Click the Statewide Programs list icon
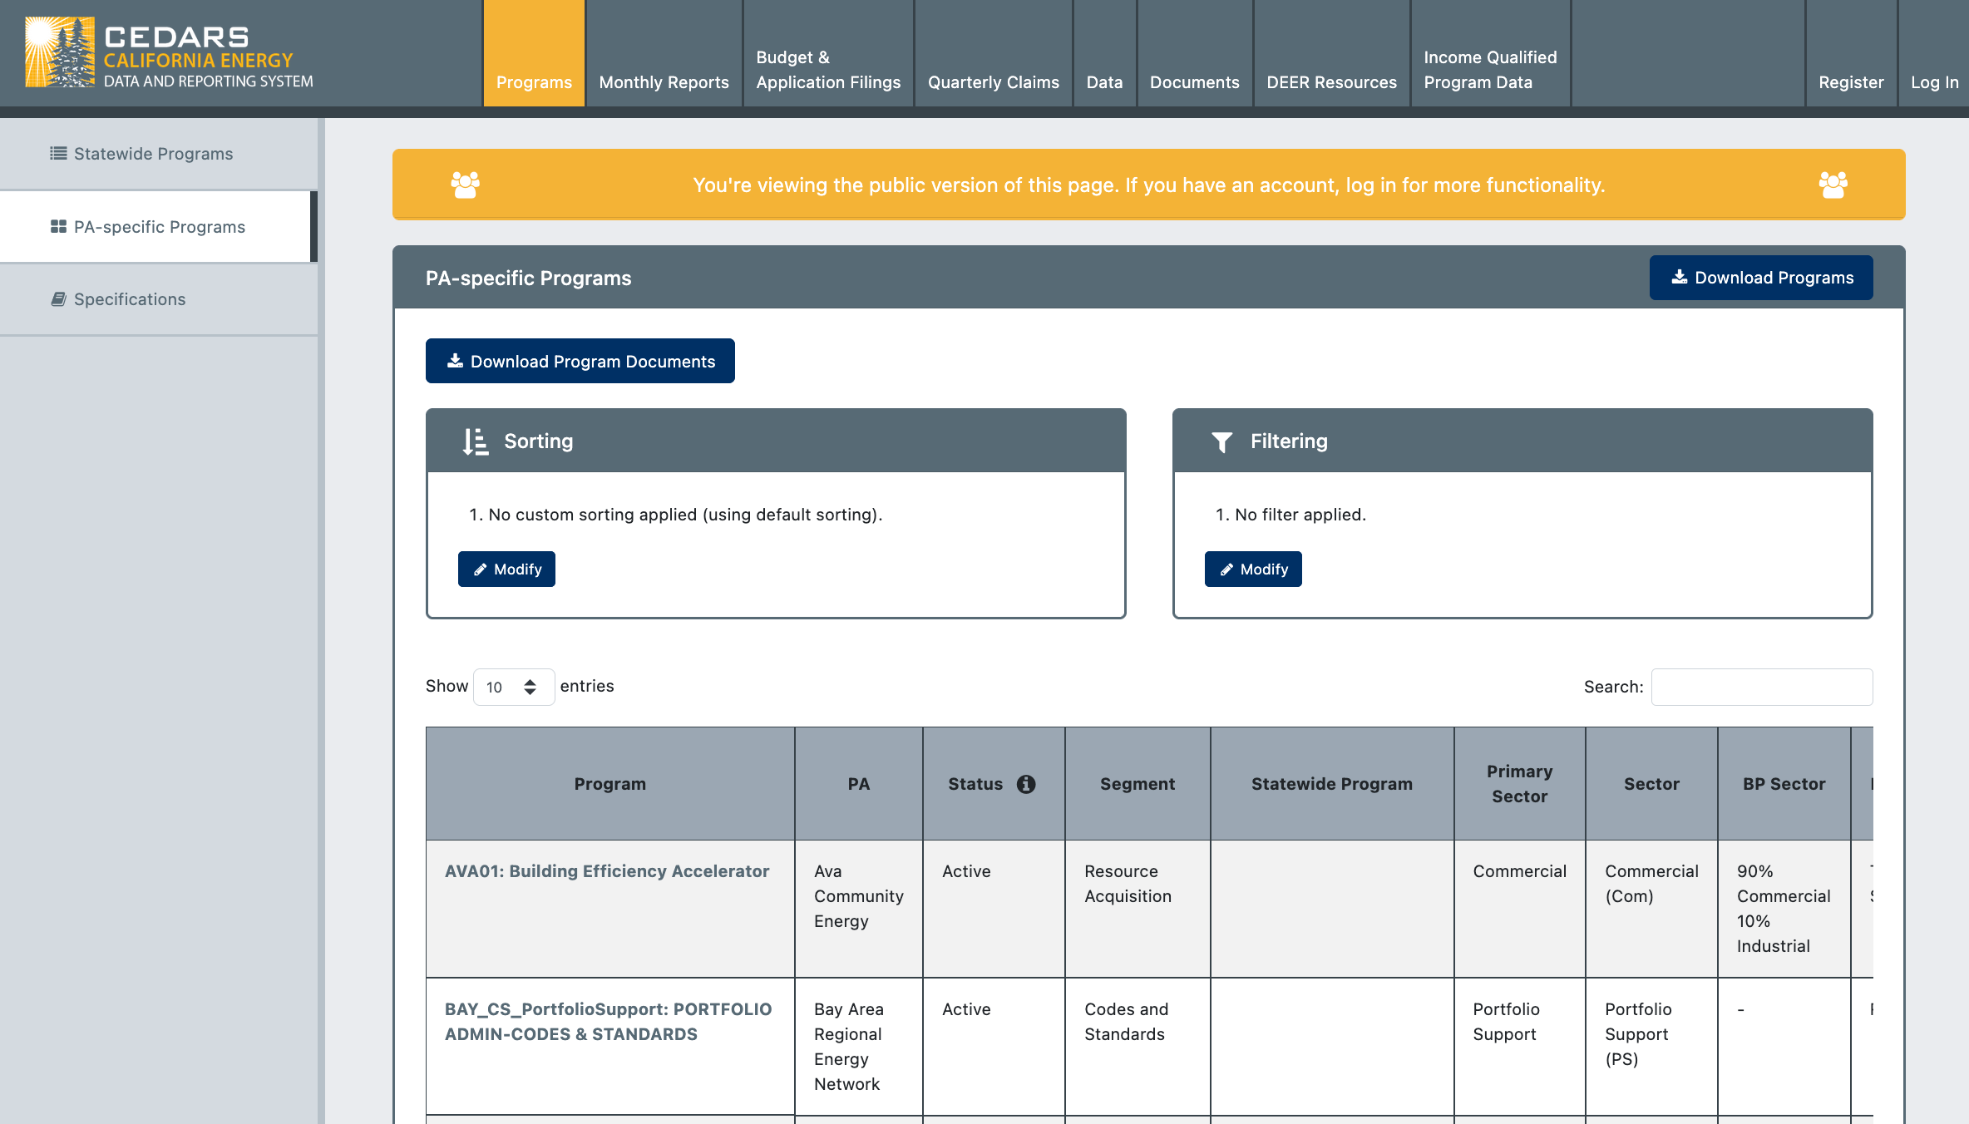The height and width of the screenshot is (1124, 1969). point(58,153)
